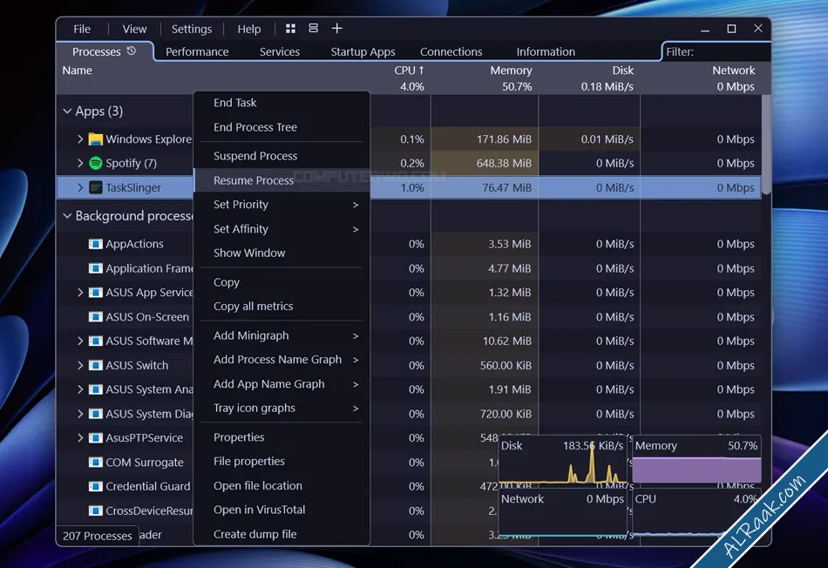
Task: Collapse the Background processes group
Action: tap(67, 215)
